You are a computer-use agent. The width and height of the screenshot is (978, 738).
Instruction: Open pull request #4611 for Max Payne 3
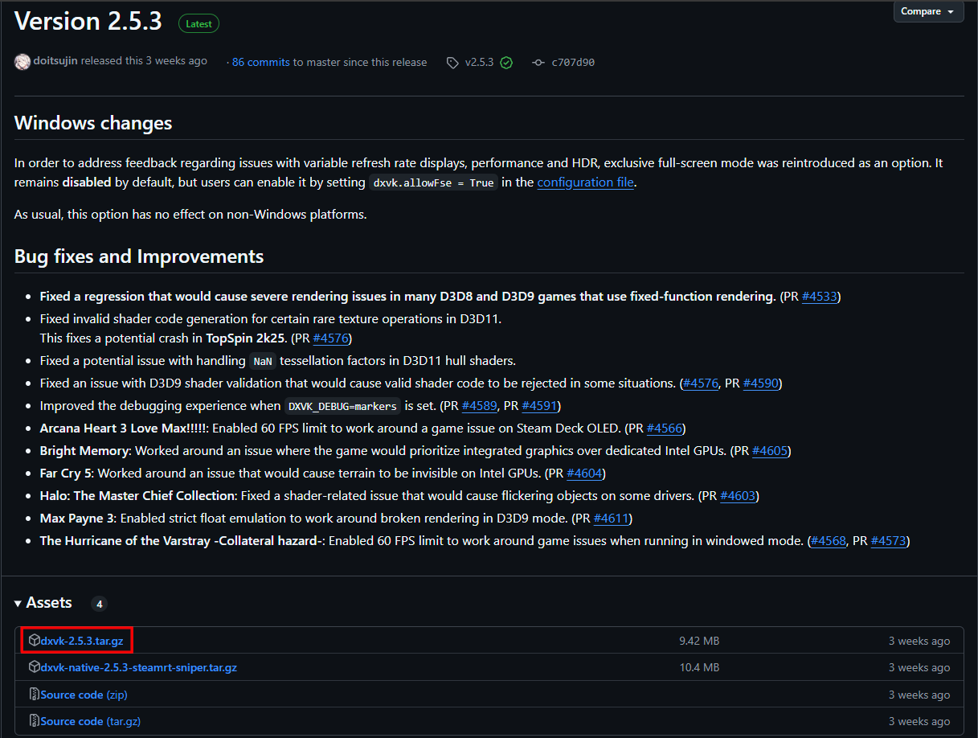612,519
